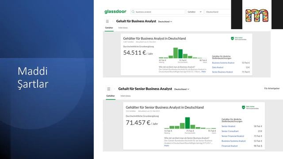Click the Maddi Şartlar slide title
This screenshot has width=283, height=159.
pyautogui.click(x=33, y=78)
